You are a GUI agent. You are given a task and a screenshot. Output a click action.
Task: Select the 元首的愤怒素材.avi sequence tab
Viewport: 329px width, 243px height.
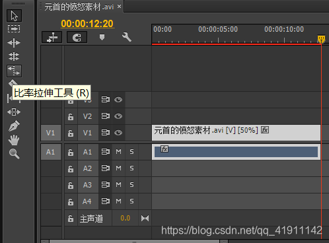[x=79, y=7]
